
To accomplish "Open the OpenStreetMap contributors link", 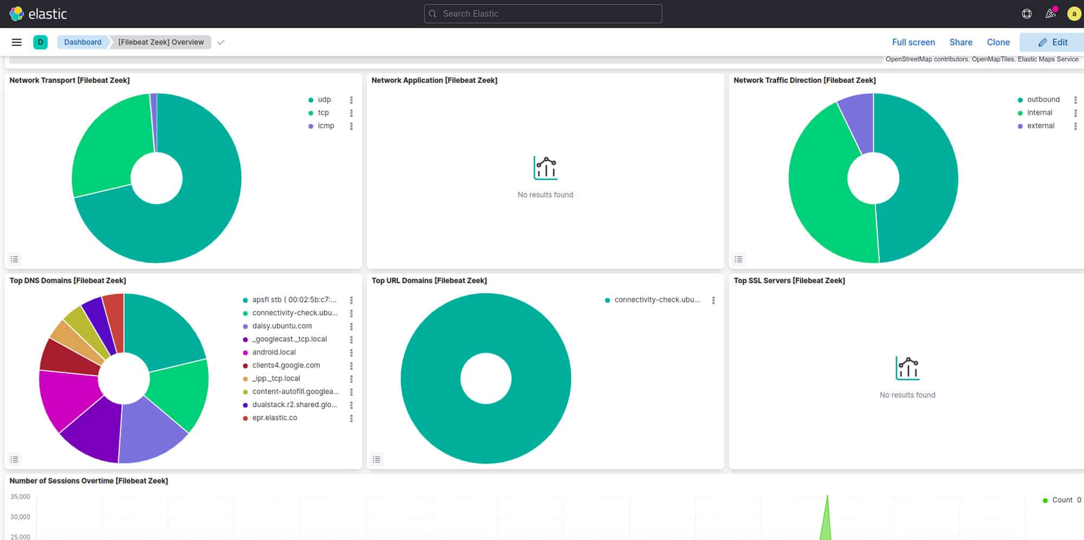I will (927, 59).
